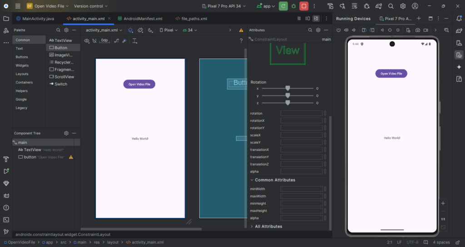Open activity_main.xml file dropdown in designer
Viewport: 465px width, 247px height.
tap(104, 30)
